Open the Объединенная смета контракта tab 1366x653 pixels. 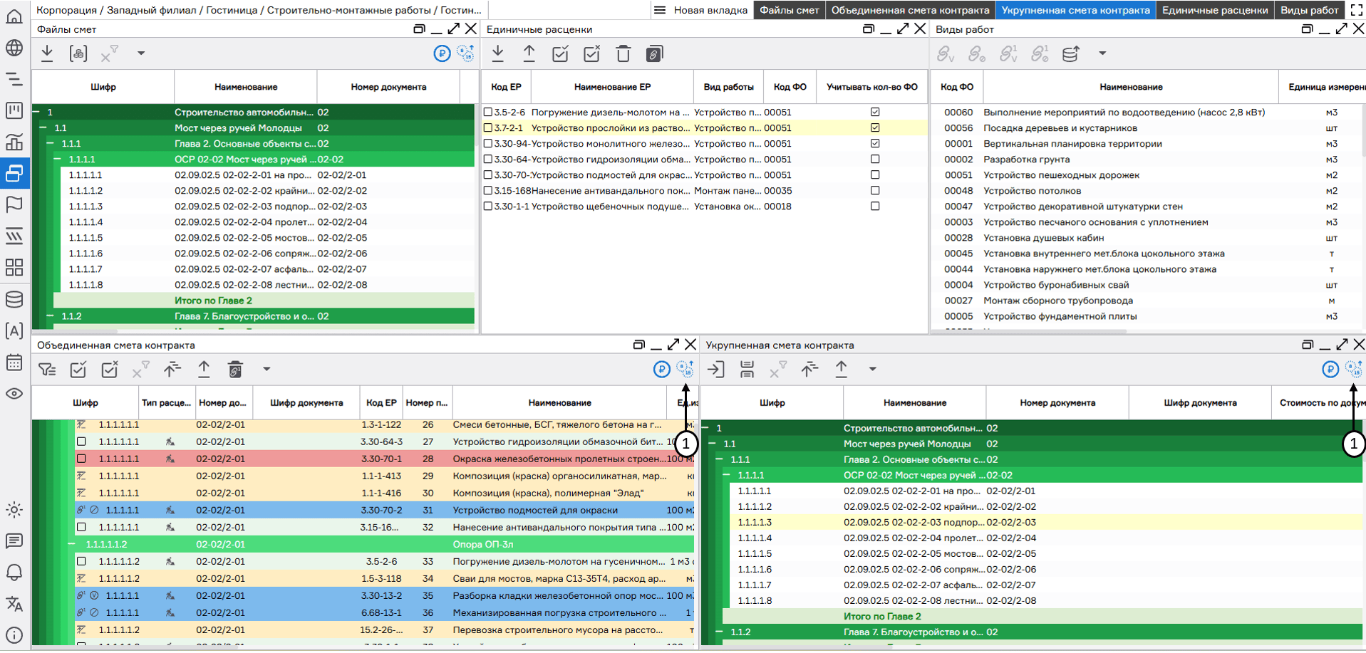909,10
